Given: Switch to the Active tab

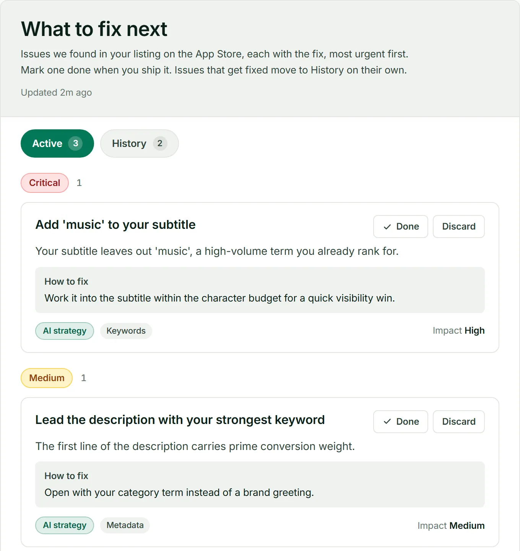Looking at the screenshot, I should (57, 143).
